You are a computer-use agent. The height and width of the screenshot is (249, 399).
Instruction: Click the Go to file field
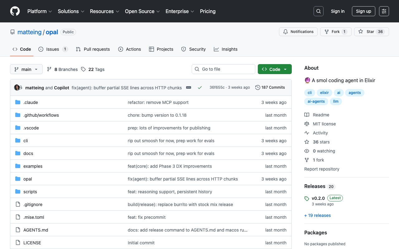tap(223, 69)
